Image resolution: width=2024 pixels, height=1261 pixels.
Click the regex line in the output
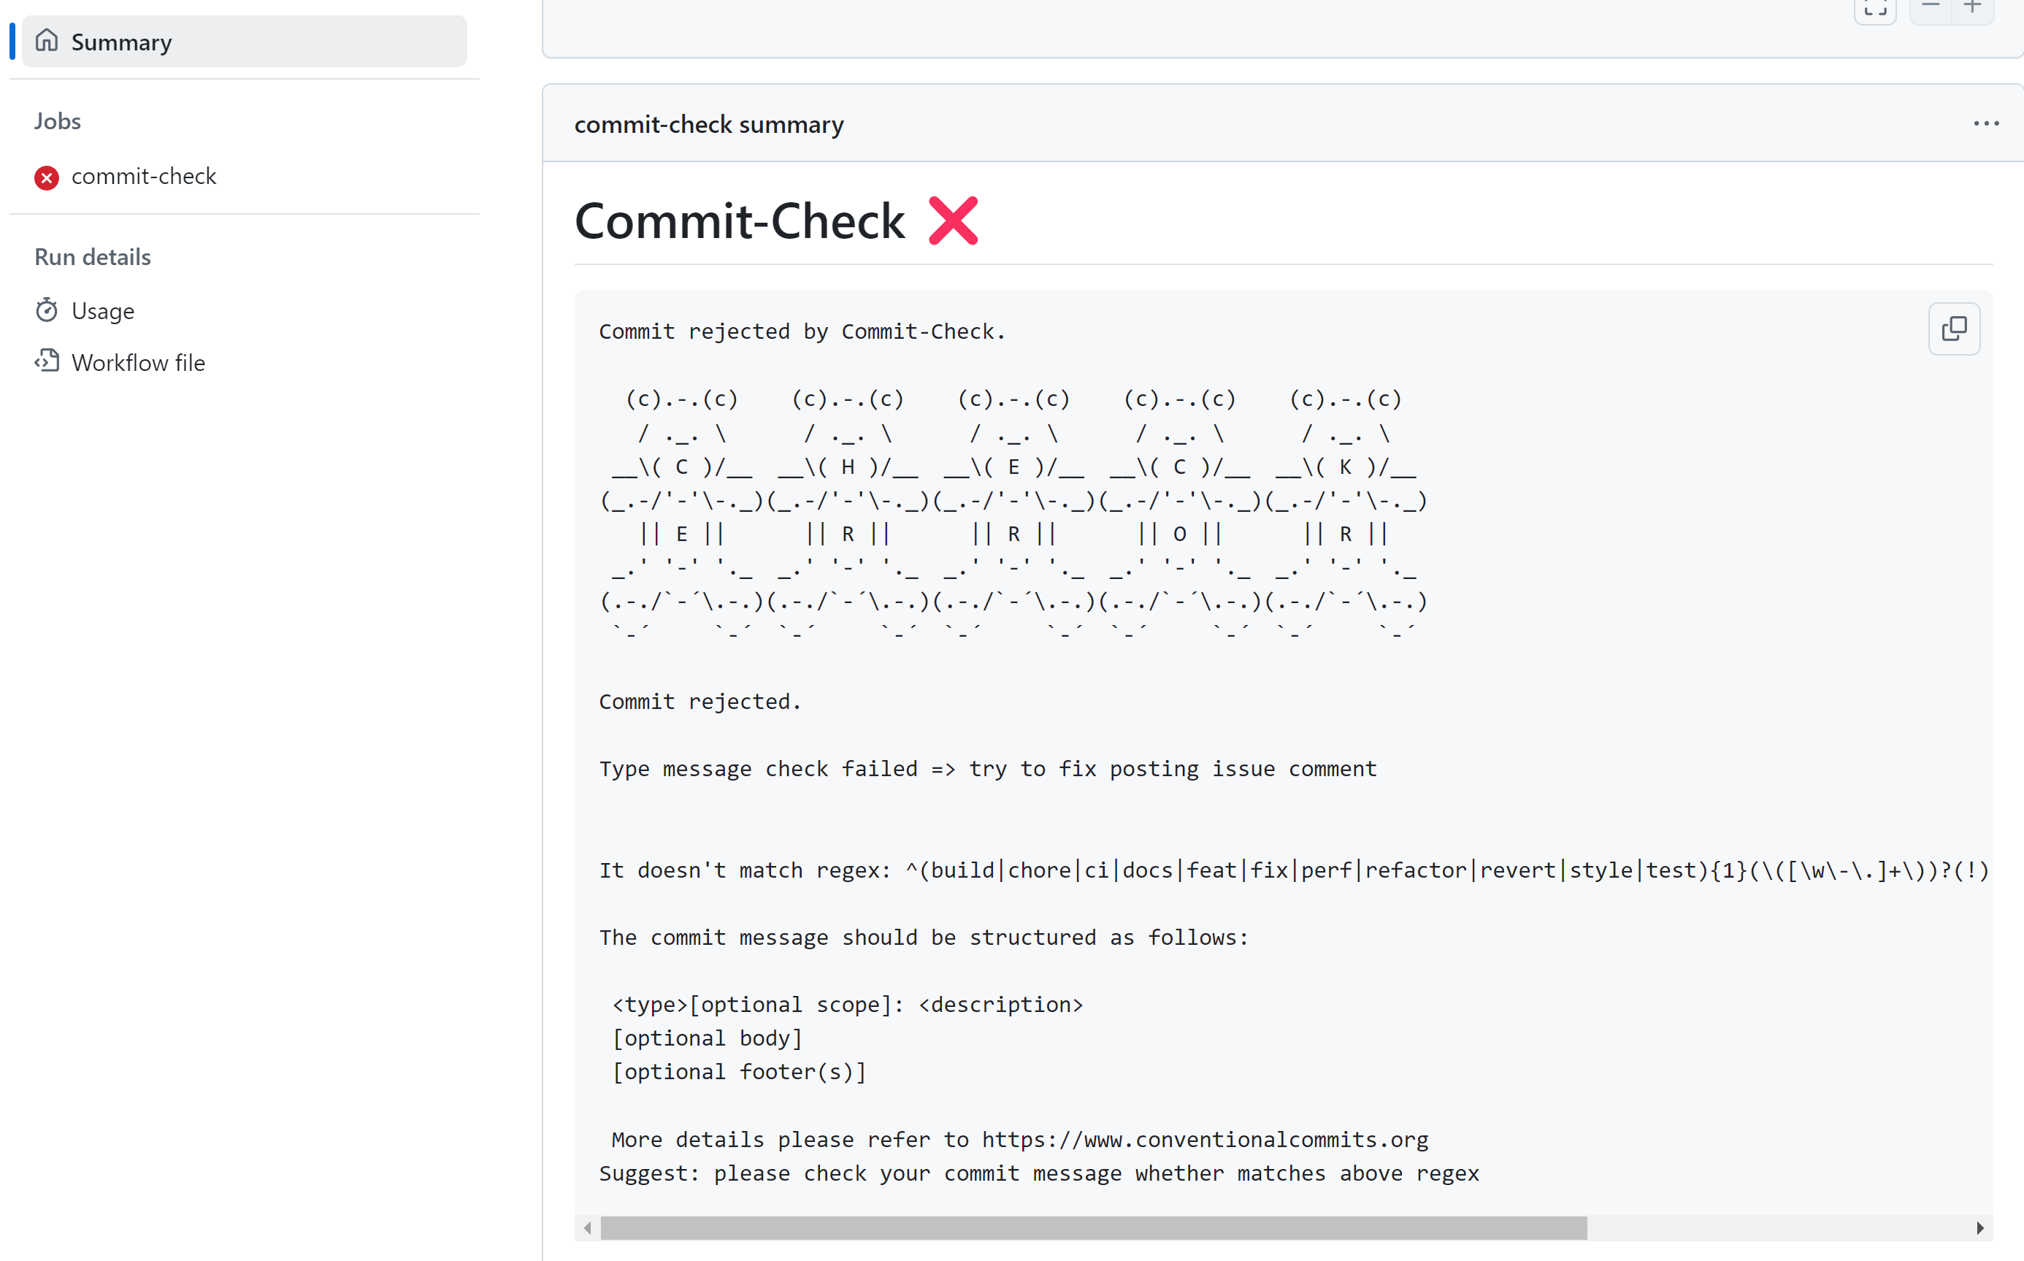1292,870
